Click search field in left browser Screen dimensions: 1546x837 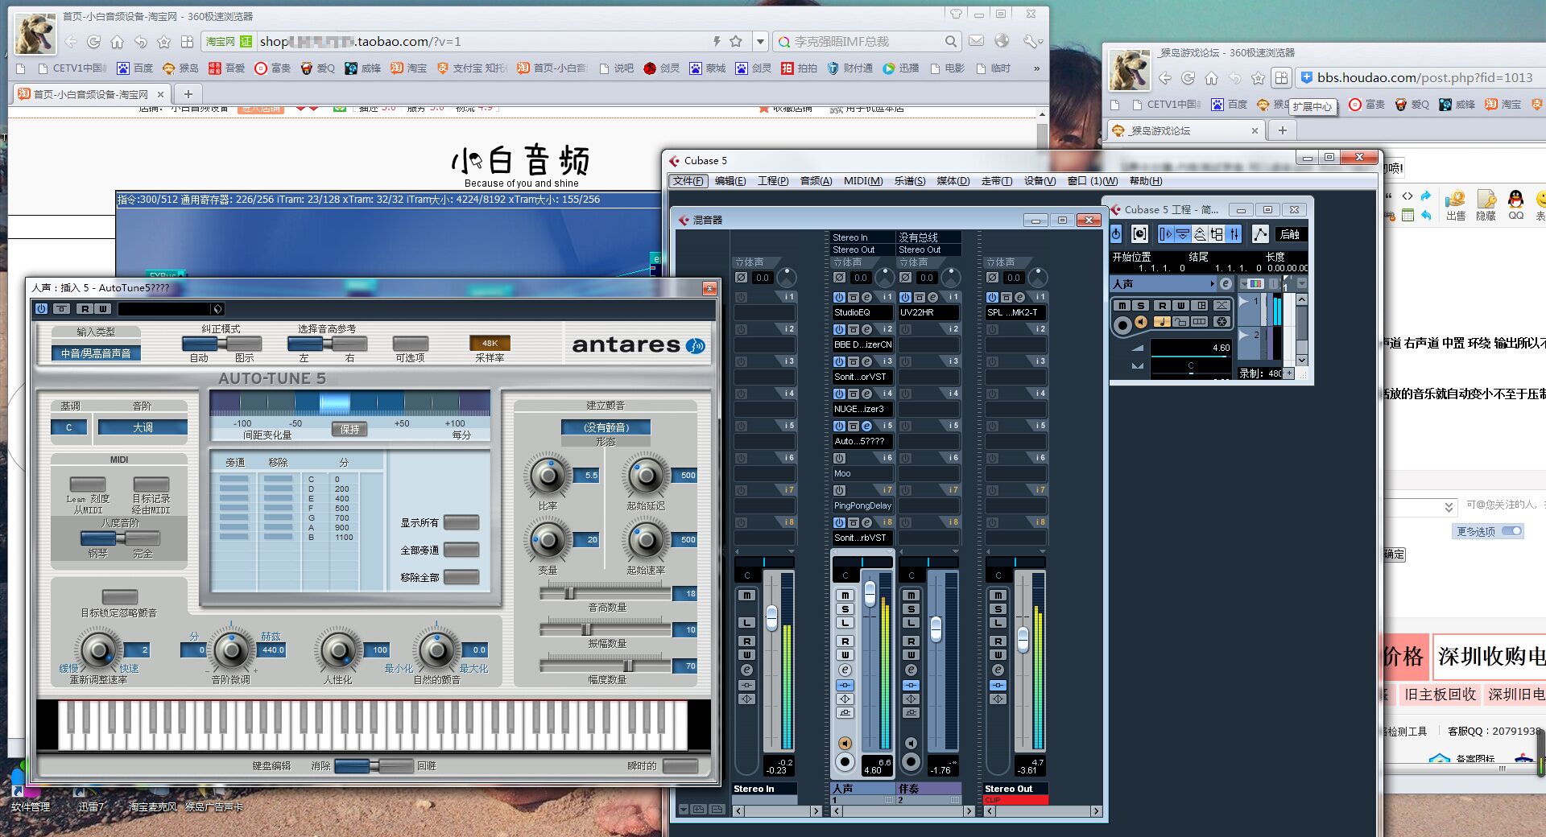click(867, 42)
